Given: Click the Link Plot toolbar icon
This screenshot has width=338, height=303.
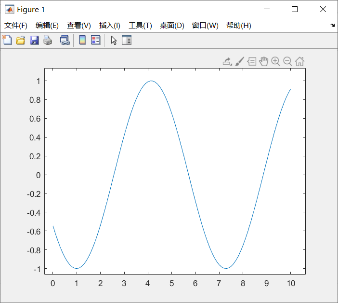Looking at the screenshot, I should coord(65,41).
